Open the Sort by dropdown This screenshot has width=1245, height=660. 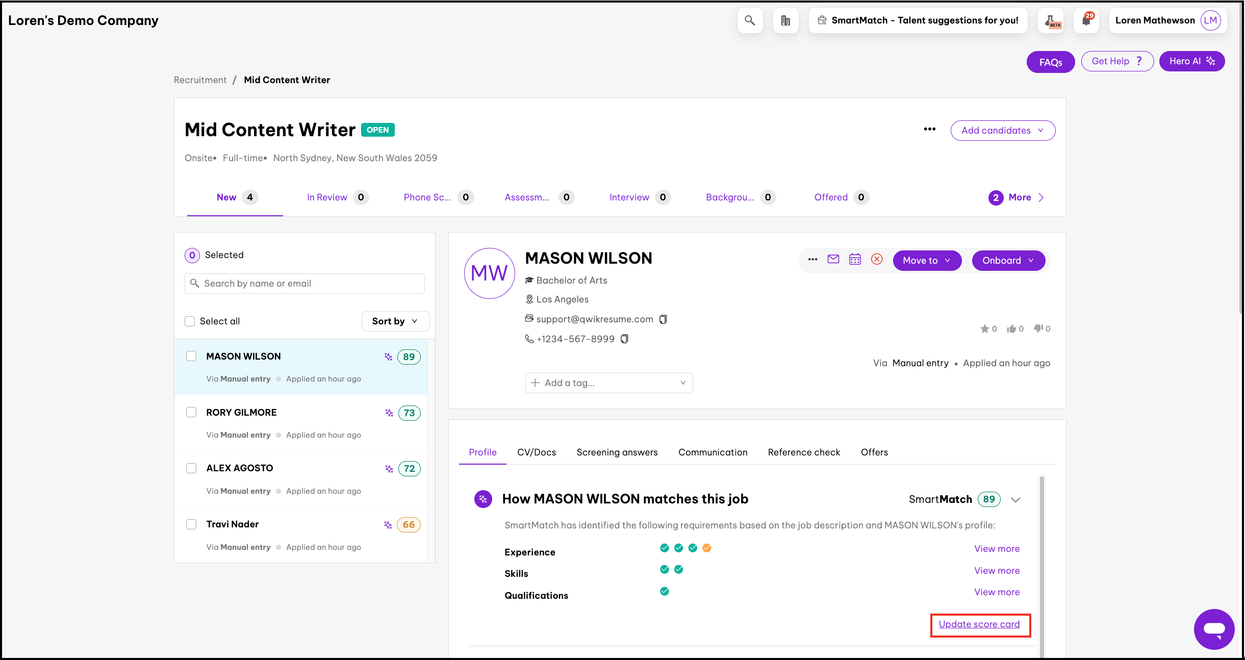point(395,321)
